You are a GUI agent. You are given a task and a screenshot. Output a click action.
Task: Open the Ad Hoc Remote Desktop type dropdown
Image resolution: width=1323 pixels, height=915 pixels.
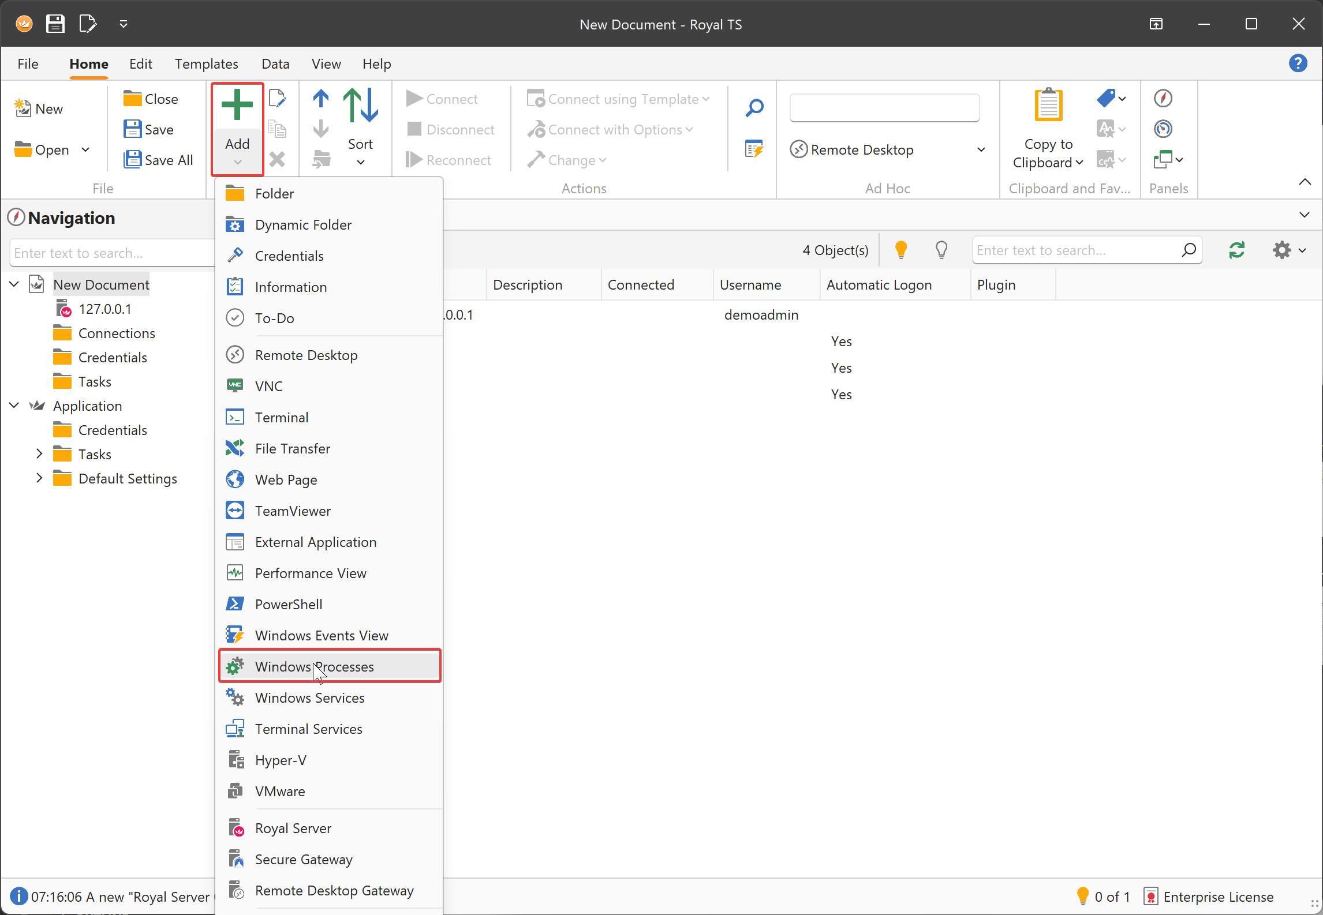(x=981, y=149)
